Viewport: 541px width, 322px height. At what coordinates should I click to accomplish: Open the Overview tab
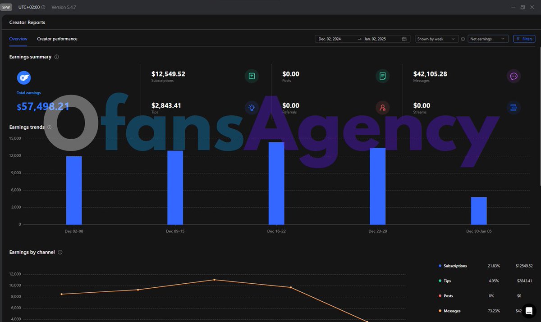pos(18,39)
